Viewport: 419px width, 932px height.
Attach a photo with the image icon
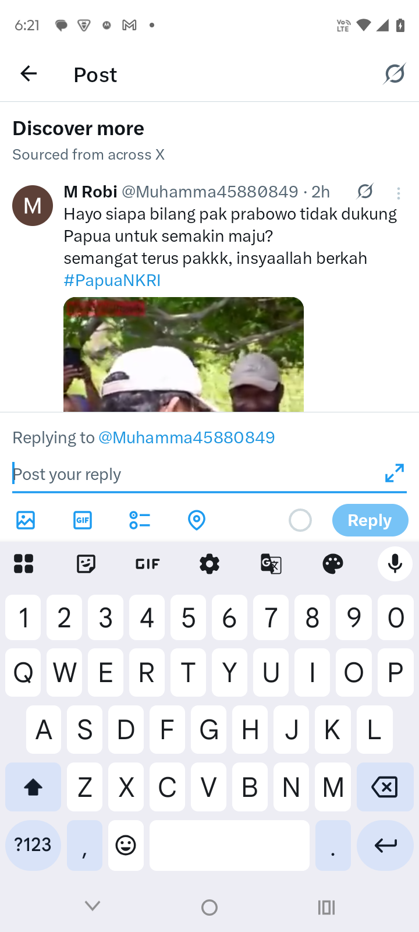coord(26,520)
